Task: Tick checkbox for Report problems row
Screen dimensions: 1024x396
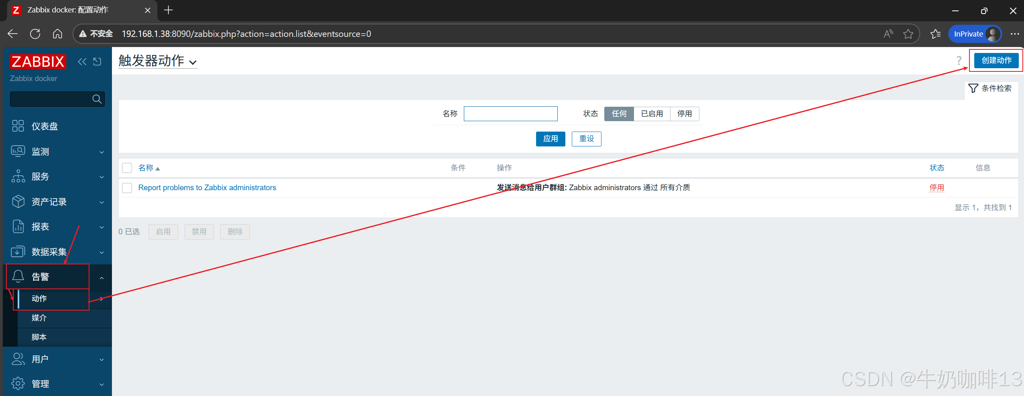Action: click(x=127, y=188)
